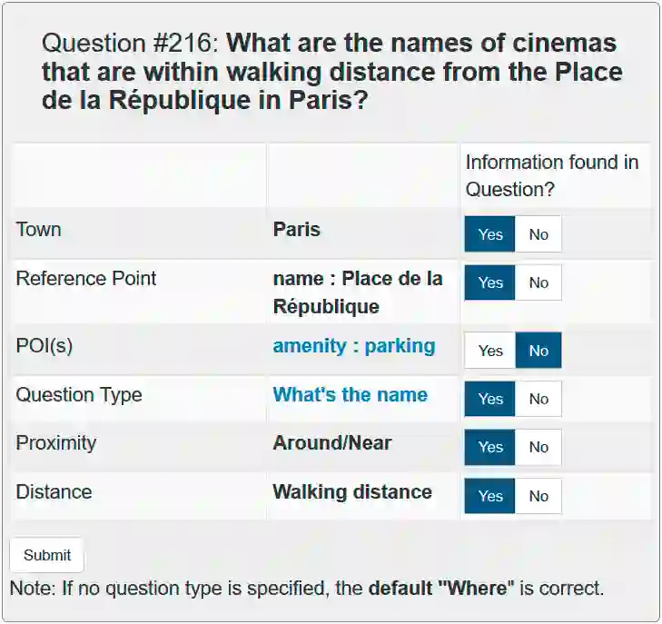Click the 'Walking distance' value text
This screenshot has width=662, height=624.
(x=352, y=492)
